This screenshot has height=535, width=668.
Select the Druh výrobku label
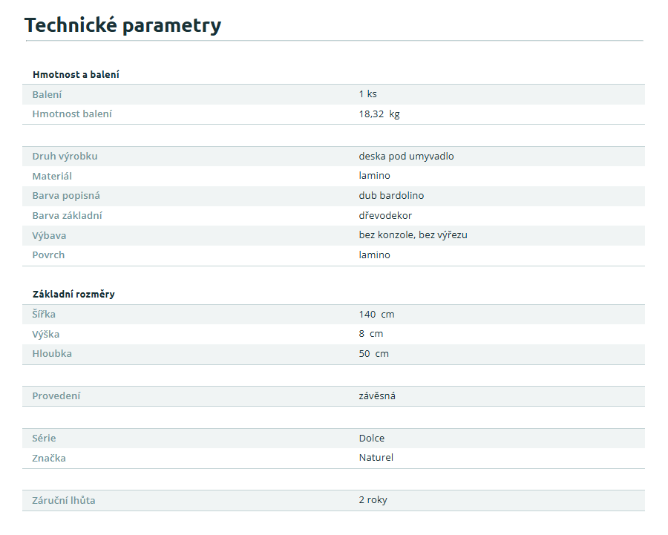coord(65,157)
